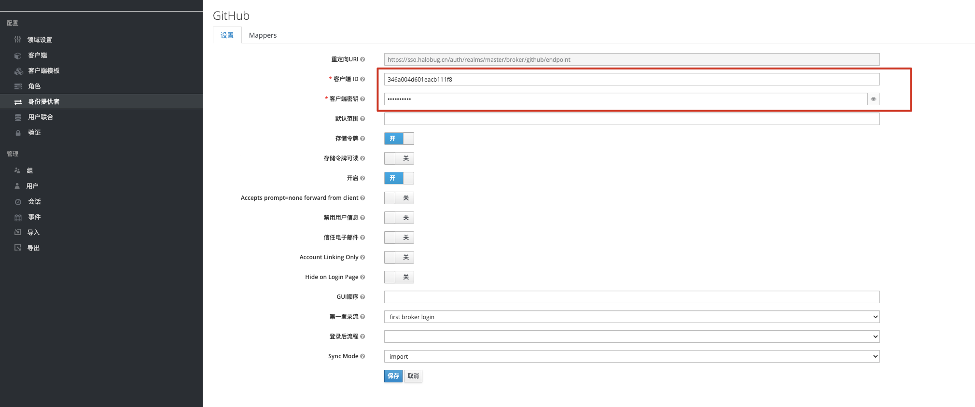Viewport: 975px width, 407px height.
Task: Reveal client secret with the eye icon
Action: (874, 99)
